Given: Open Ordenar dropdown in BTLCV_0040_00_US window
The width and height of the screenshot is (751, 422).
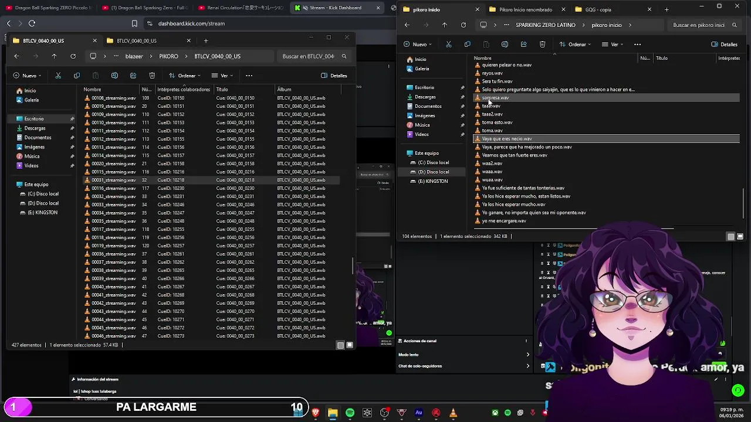Looking at the screenshot, I should tap(185, 76).
